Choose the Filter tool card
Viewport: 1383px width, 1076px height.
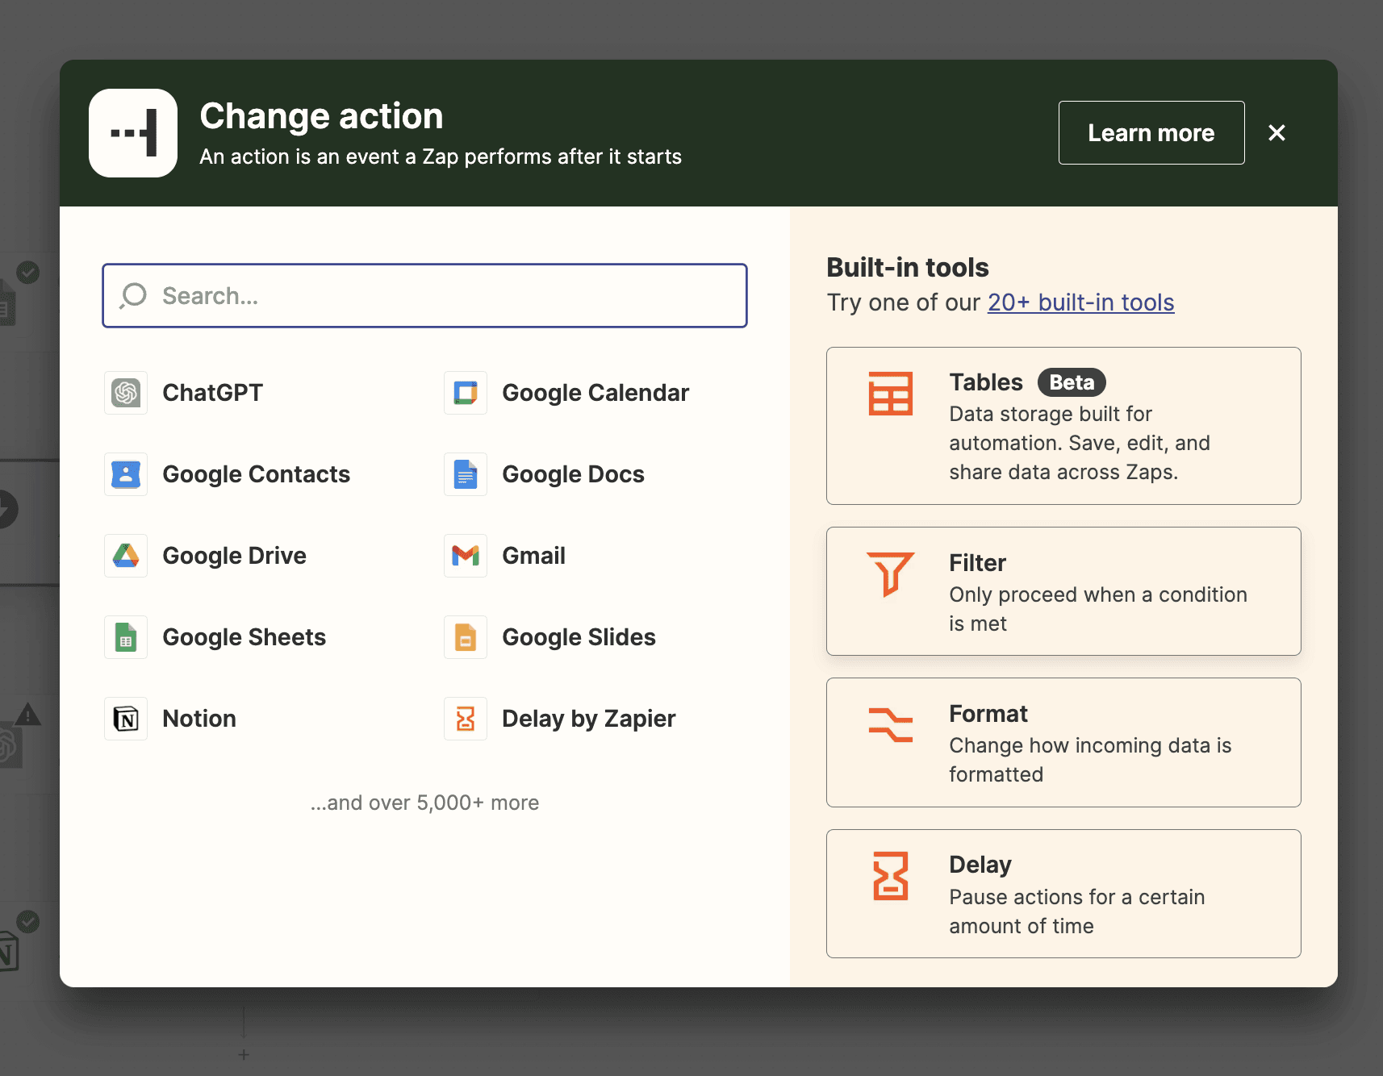[1063, 591]
